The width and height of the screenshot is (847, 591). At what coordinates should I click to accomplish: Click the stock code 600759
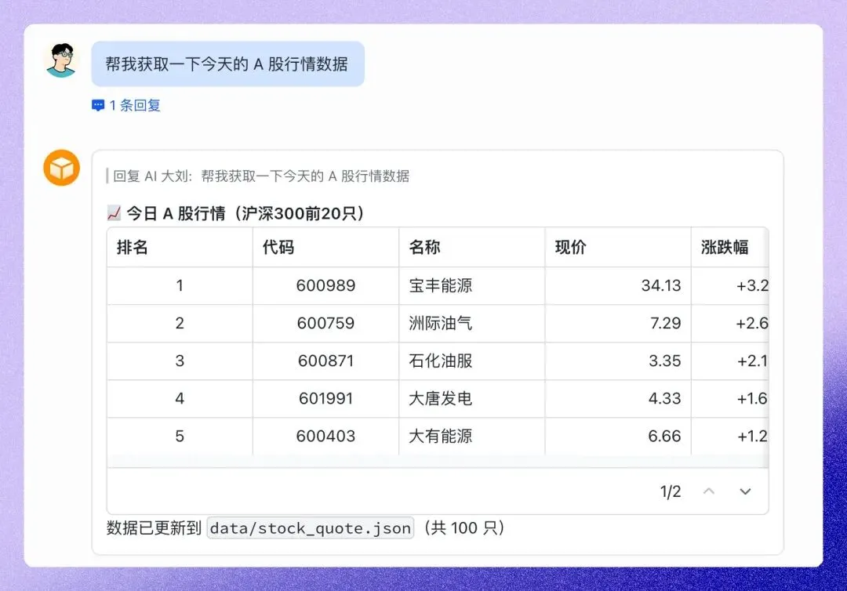[x=325, y=323]
